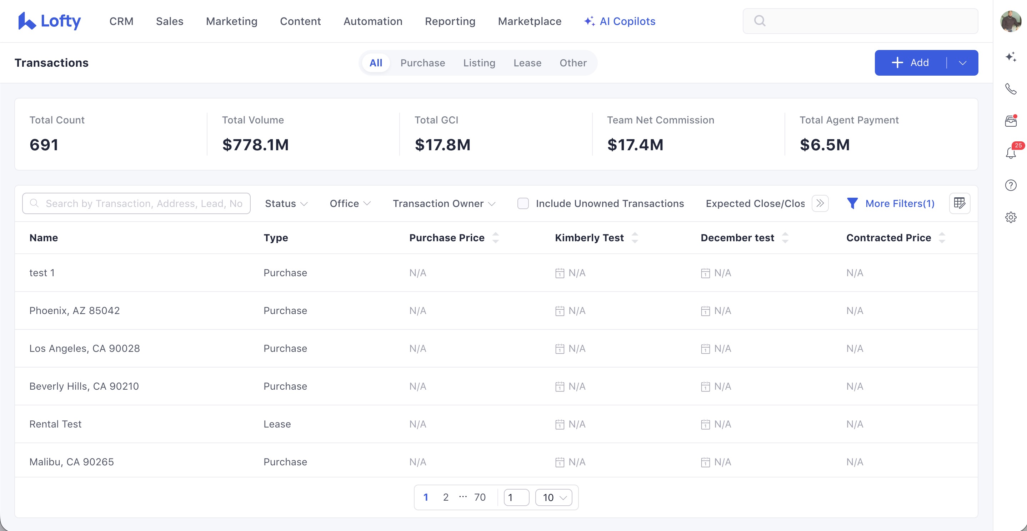Open the settings gear in sidebar
Viewport: 1027px width, 531px height.
1010,217
